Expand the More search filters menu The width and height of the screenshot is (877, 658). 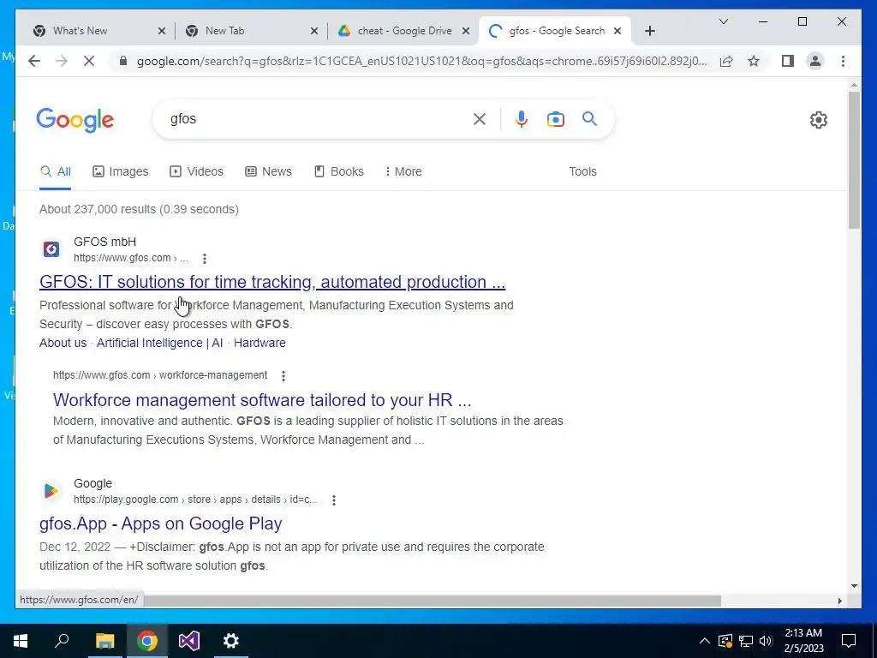point(403,171)
